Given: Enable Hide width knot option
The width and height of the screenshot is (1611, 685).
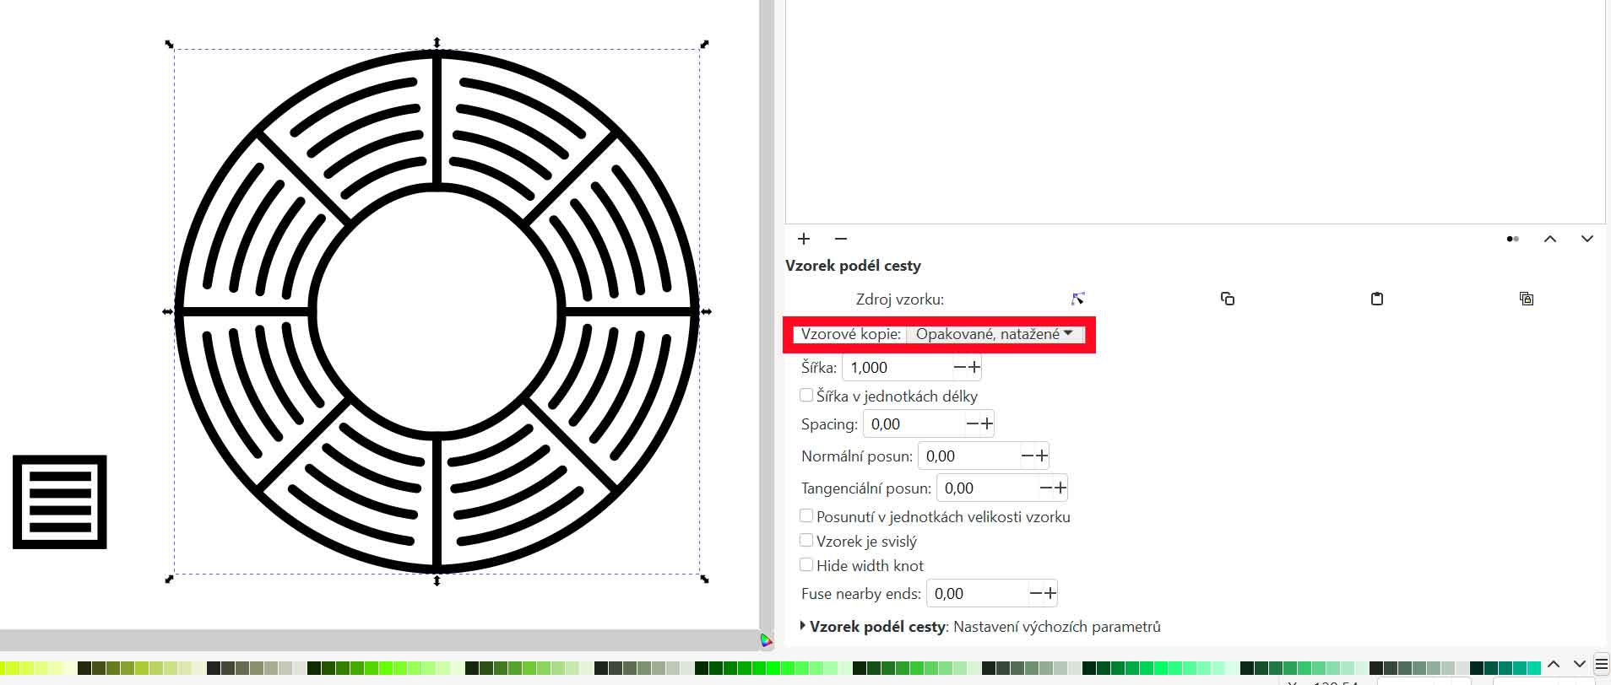Looking at the screenshot, I should (806, 565).
